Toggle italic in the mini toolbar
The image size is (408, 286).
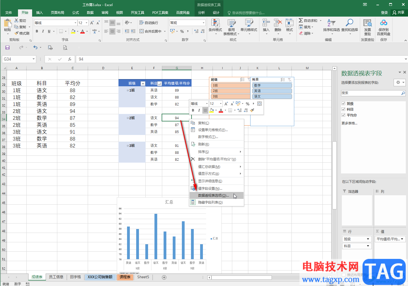pos(199,110)
